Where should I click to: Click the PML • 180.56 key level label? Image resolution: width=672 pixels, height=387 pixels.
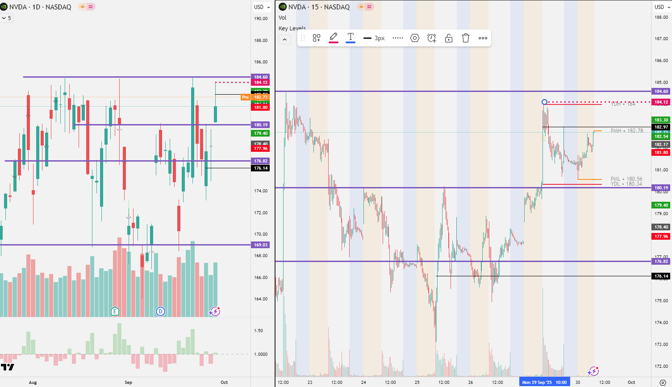pyautogui.click(x=626, y=179)
